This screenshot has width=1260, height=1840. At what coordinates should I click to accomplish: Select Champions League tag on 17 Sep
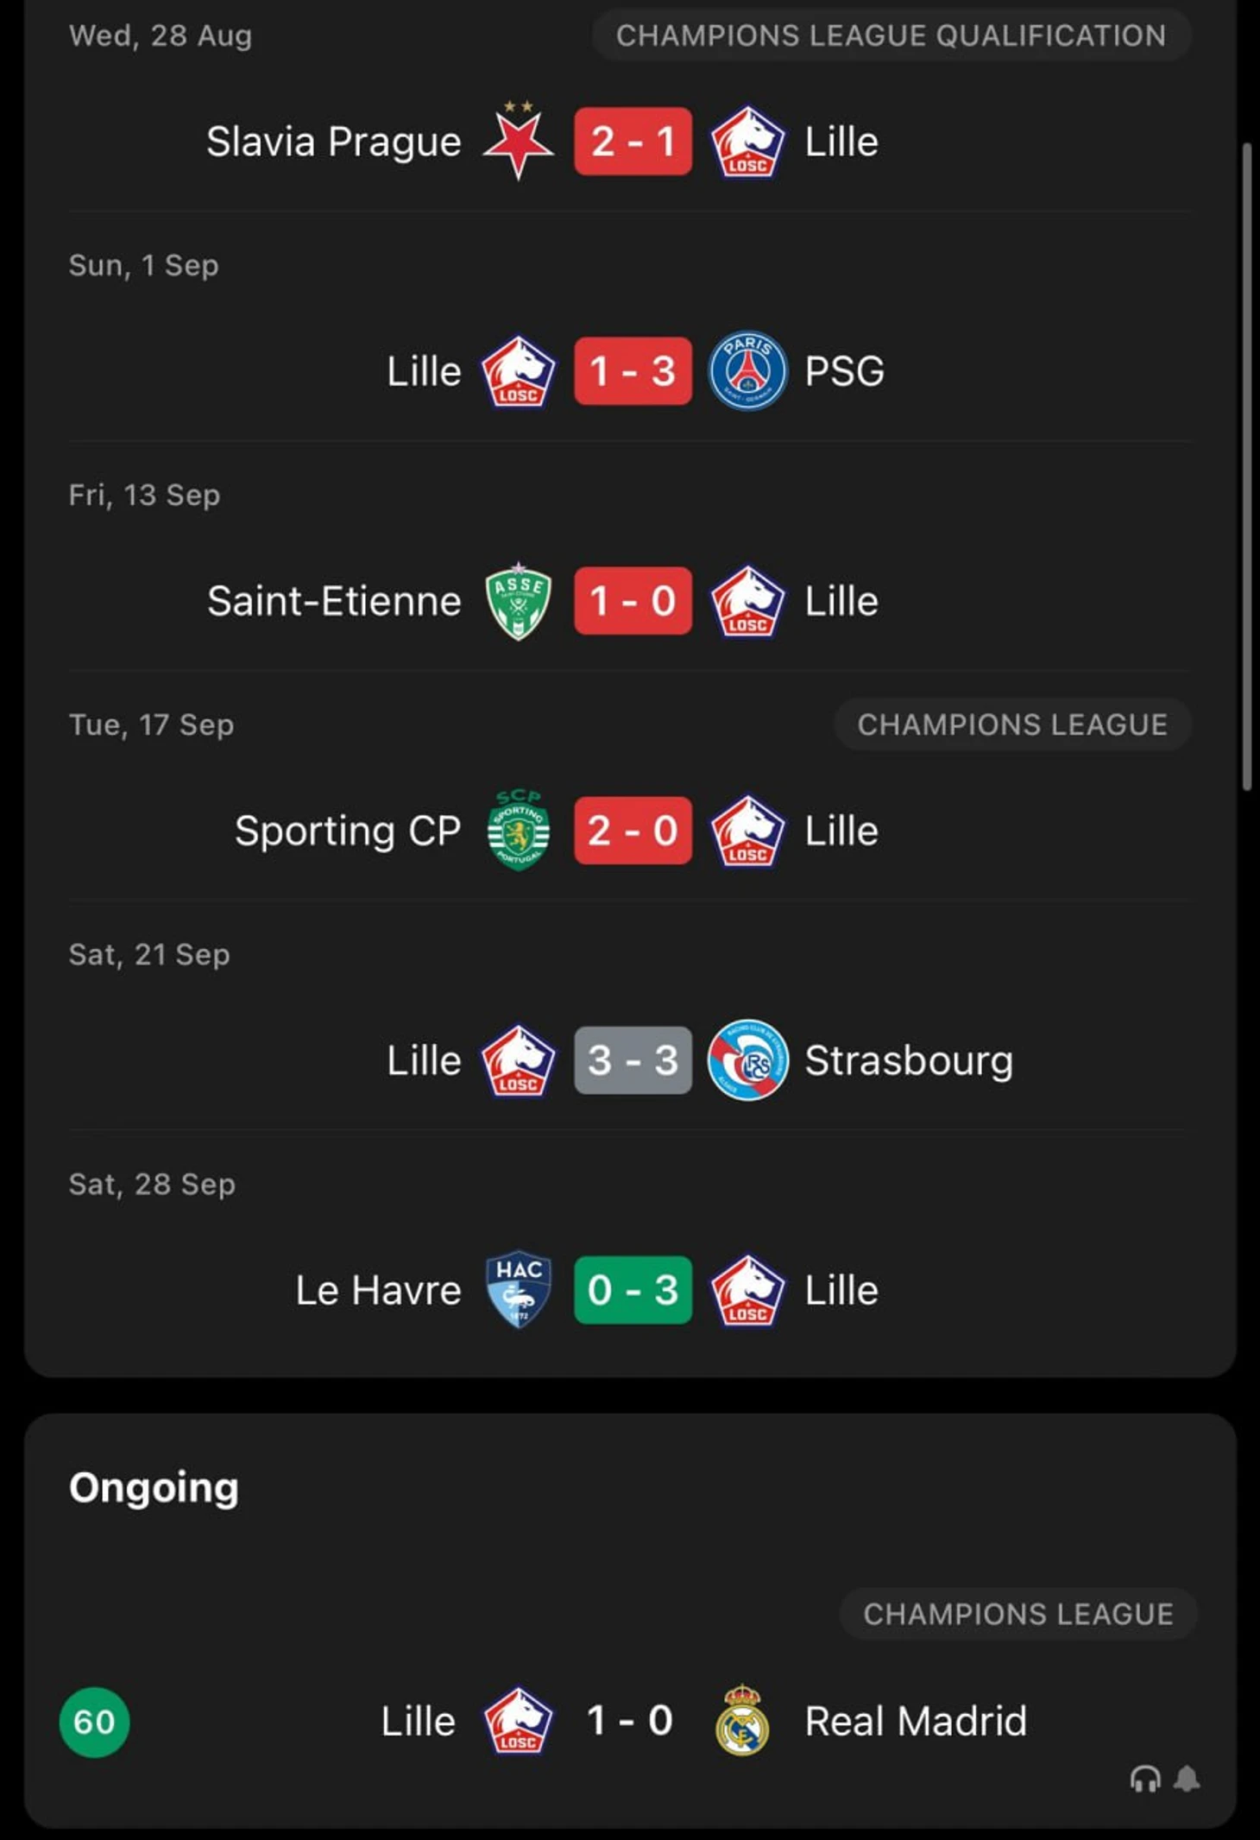click(x=1012, y=724)
